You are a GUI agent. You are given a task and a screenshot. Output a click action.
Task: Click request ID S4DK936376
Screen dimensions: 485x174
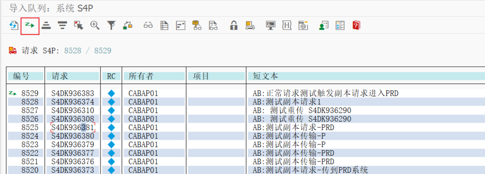tap(73, 161)
